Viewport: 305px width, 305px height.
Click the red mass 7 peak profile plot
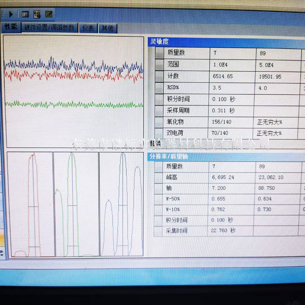[x=30, y=204]
